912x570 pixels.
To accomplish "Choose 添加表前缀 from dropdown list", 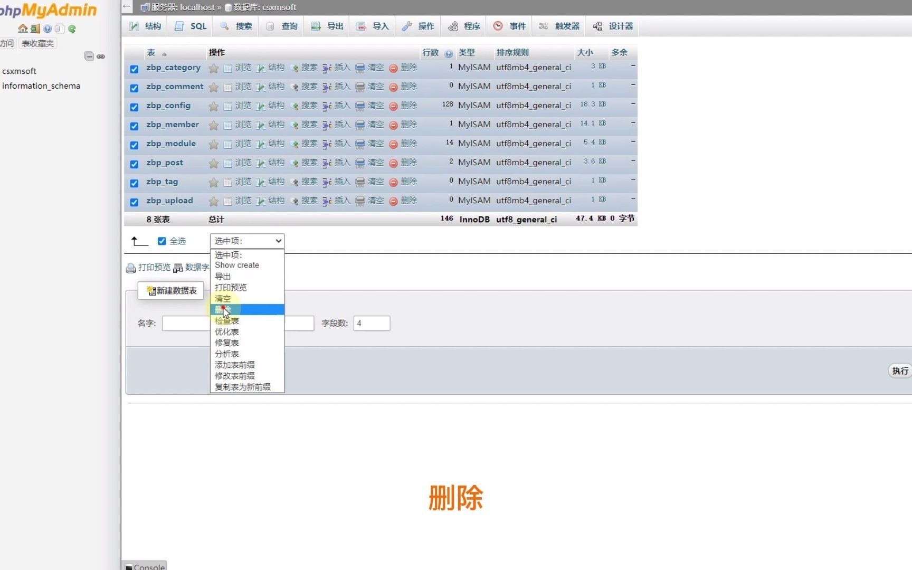I will click(247, 365).
